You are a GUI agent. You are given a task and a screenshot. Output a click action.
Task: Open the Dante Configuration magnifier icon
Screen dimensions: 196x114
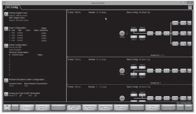point(6,46)
